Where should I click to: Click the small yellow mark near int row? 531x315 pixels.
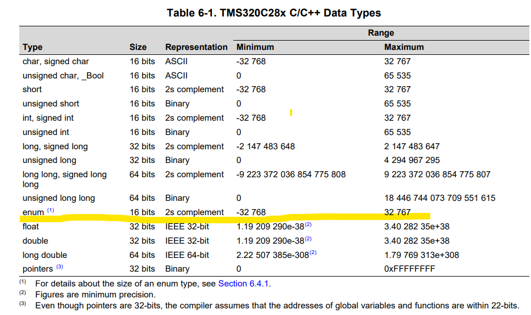(x=291, y=113)
